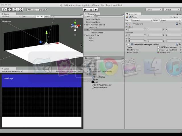Viewport: 182px width, 136px height.
Task: Click the green Y-axis move arrow in Scene
Action: [47, 32]
